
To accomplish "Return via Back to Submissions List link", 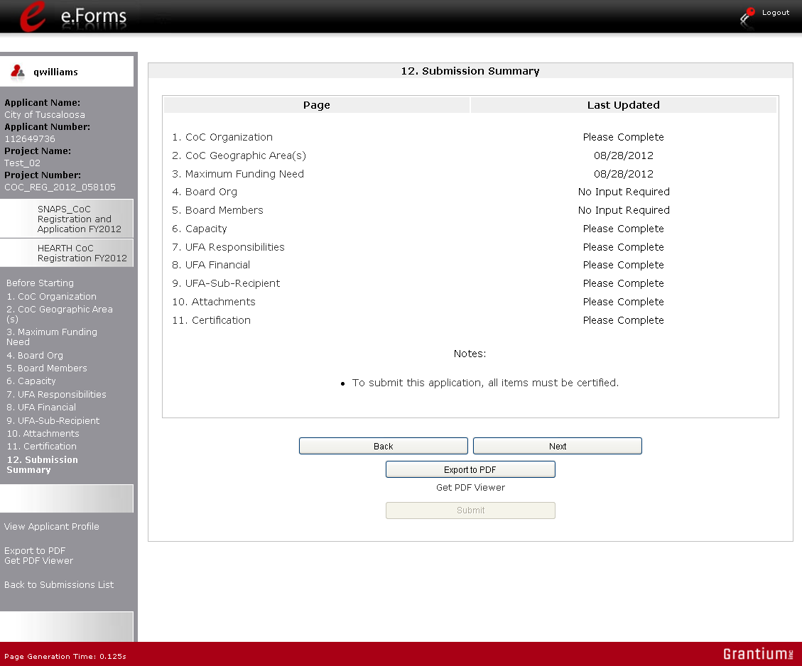I will tap(58, 585).
